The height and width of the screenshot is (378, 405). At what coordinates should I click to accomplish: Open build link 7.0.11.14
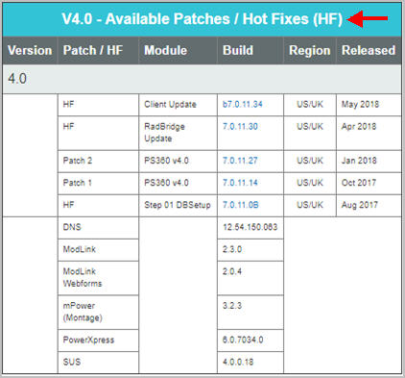click(x=240, y=183)
